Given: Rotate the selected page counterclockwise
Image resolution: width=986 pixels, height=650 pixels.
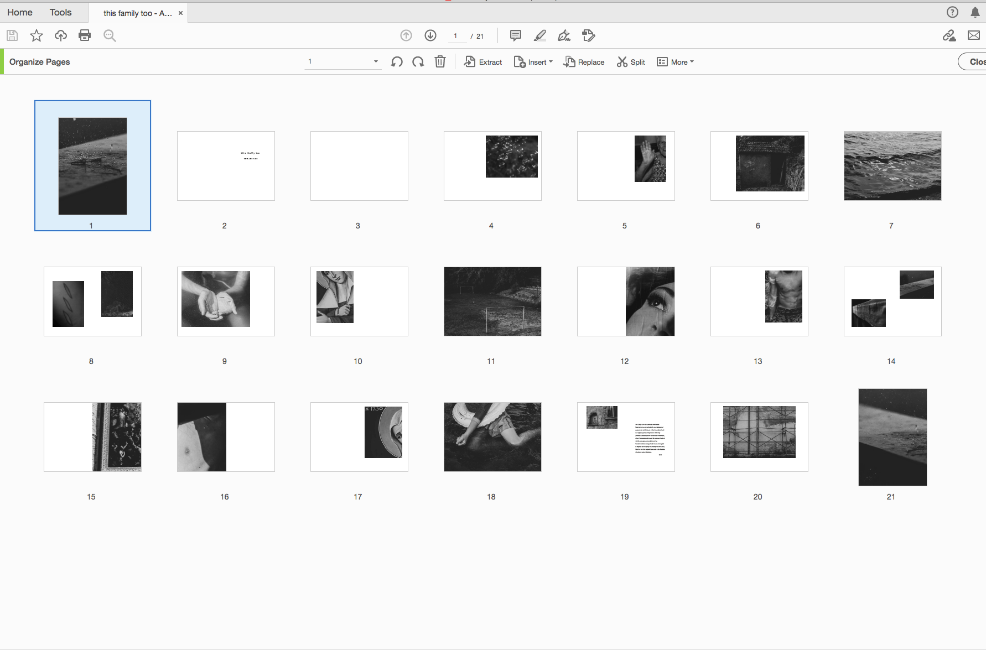Looking at the screenshot, I should point(396,61).
